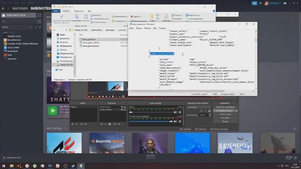Move source up in OBS Sources panel

pyautogui.click(x=115, y=124)
